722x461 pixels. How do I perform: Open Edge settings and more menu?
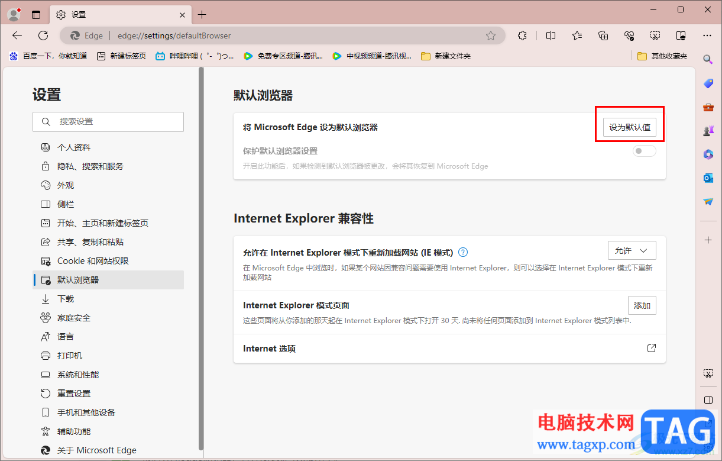pos(707,36)
